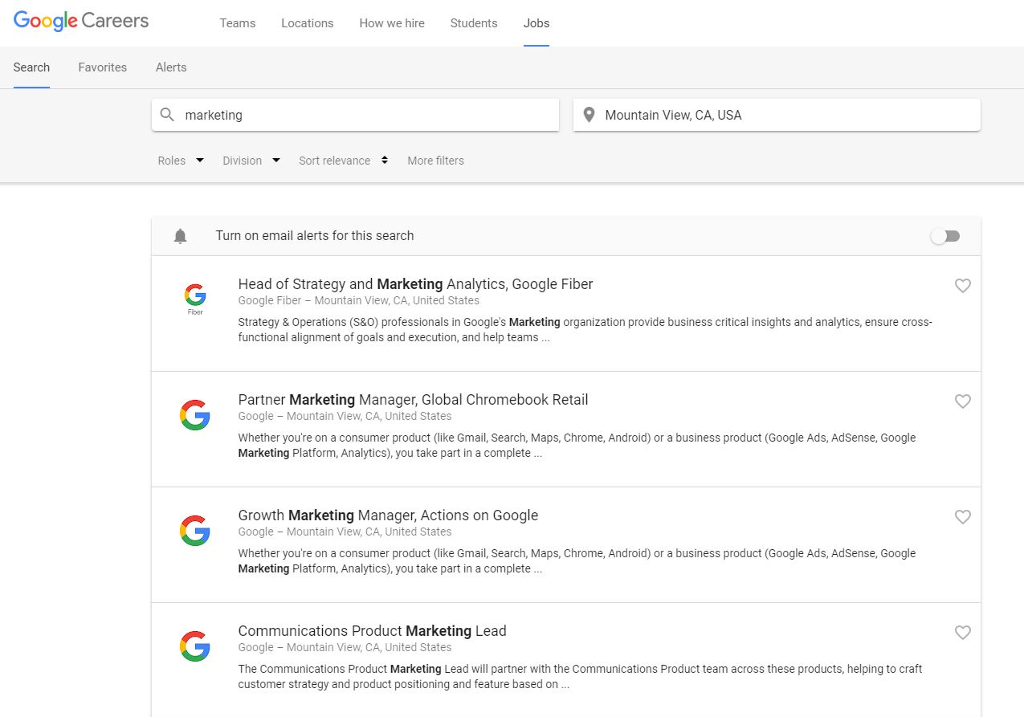The image size is (1024, 717).
Task: Toggle email alerts switch for this search
Action: click(x=945, y=236)
